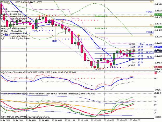This screenshot has height=122, width=162.
Task: Select the New York 02:27 clock row
Action: (135, 50)
